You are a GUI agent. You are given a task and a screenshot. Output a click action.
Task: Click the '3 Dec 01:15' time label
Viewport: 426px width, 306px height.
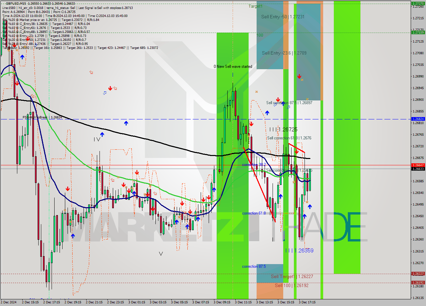[137, 302]
